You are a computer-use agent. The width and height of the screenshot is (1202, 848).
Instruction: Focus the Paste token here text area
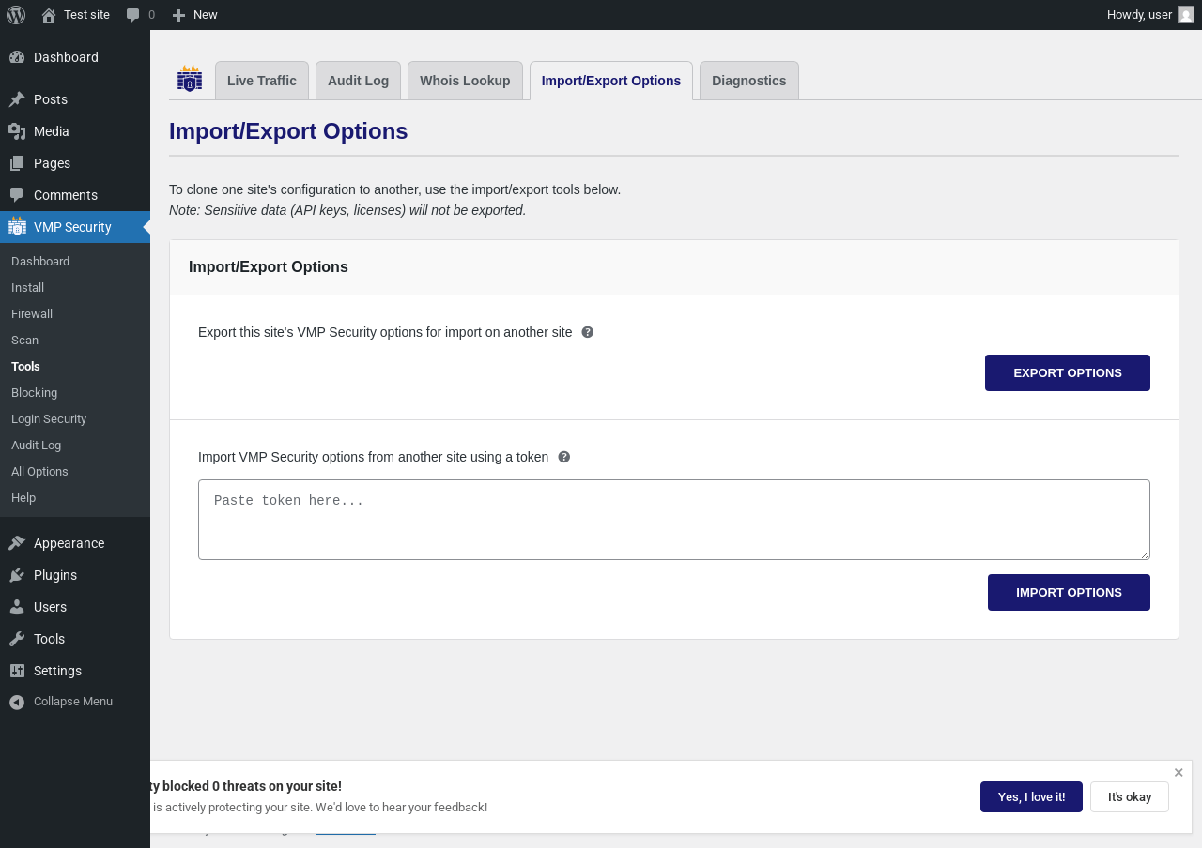(674, 520)
